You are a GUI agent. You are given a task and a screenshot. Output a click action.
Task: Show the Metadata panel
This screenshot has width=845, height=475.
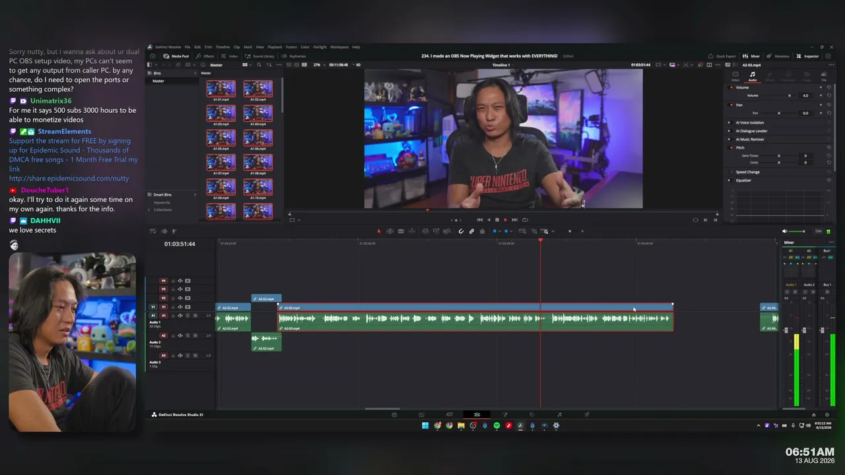pos(778,56)
